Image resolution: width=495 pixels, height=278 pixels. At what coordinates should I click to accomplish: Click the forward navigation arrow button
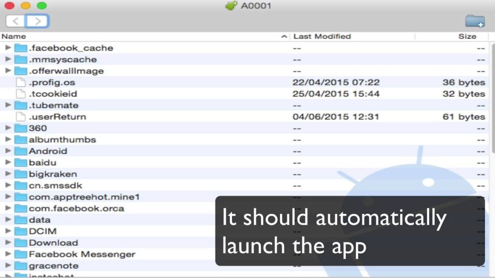tap(37, 21)
